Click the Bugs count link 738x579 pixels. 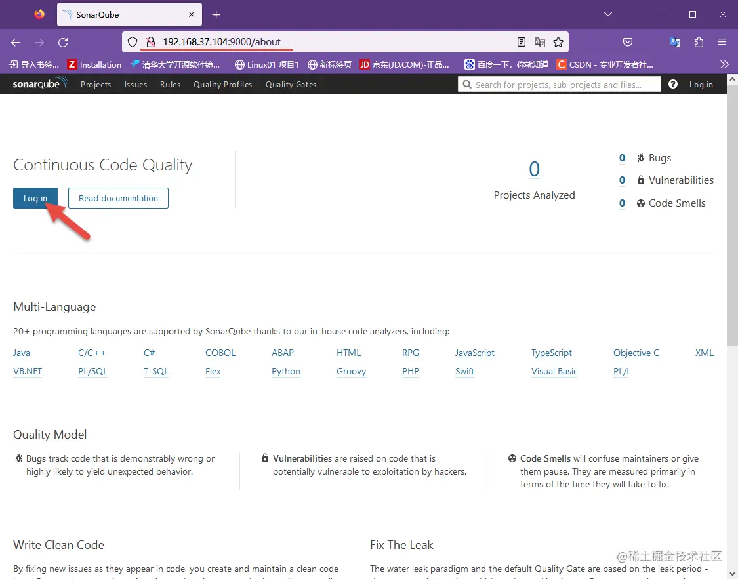622,158
